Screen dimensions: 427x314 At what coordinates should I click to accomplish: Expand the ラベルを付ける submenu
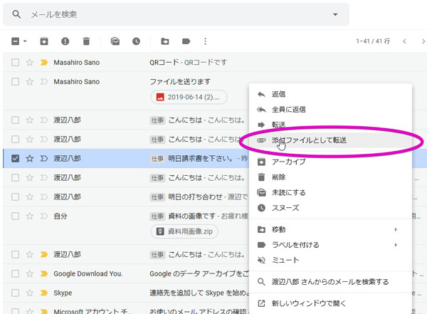coord(330,245)
